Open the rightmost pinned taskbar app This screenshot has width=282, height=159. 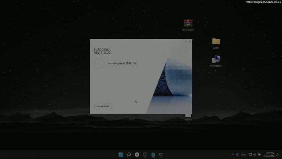(x=161, y=155)
